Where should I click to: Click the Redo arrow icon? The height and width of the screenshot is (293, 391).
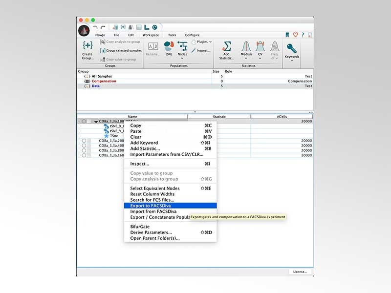click(x=103, y=27)
